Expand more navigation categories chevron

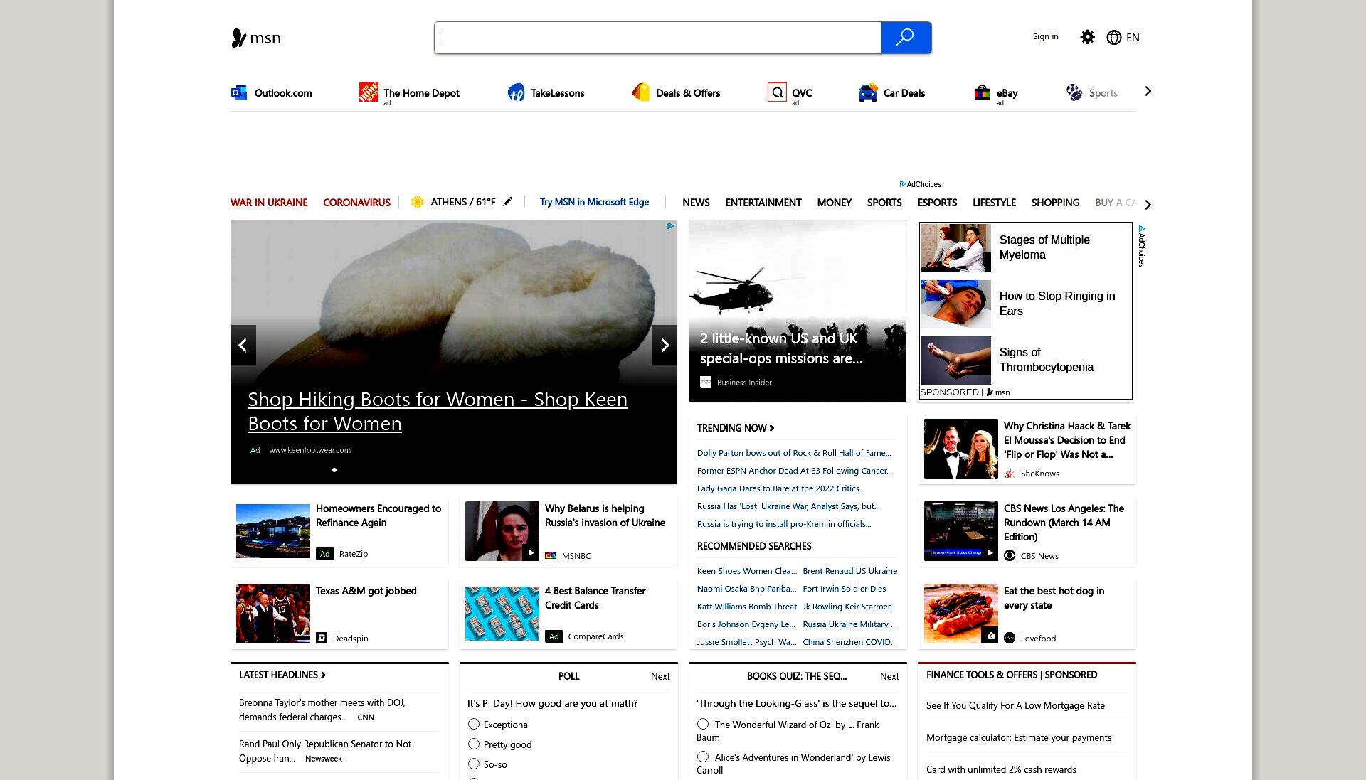pos(1148,204)
